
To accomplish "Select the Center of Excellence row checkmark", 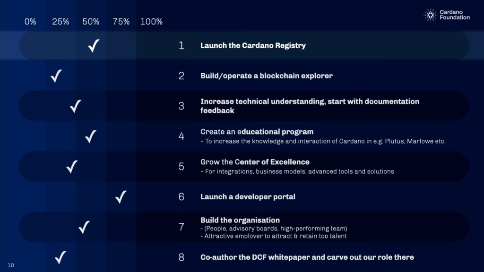I will coord(72,166).
